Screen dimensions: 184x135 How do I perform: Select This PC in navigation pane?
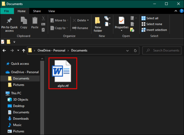click(x=13, y=93)
